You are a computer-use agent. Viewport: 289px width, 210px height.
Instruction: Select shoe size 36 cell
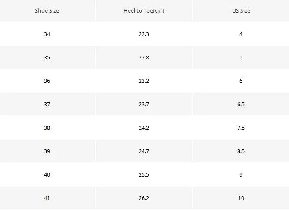click(x=47, y=81)
